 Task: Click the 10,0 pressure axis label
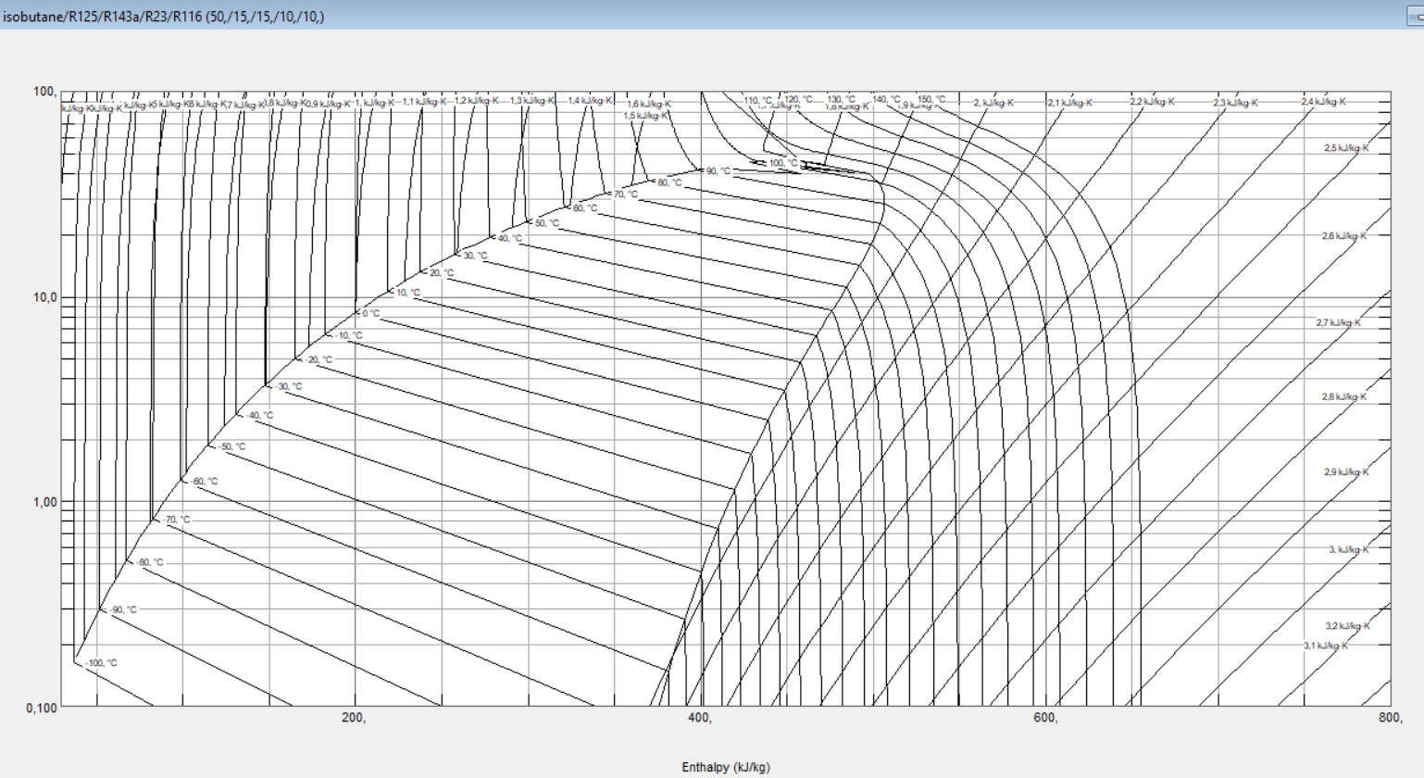(45, 297)
